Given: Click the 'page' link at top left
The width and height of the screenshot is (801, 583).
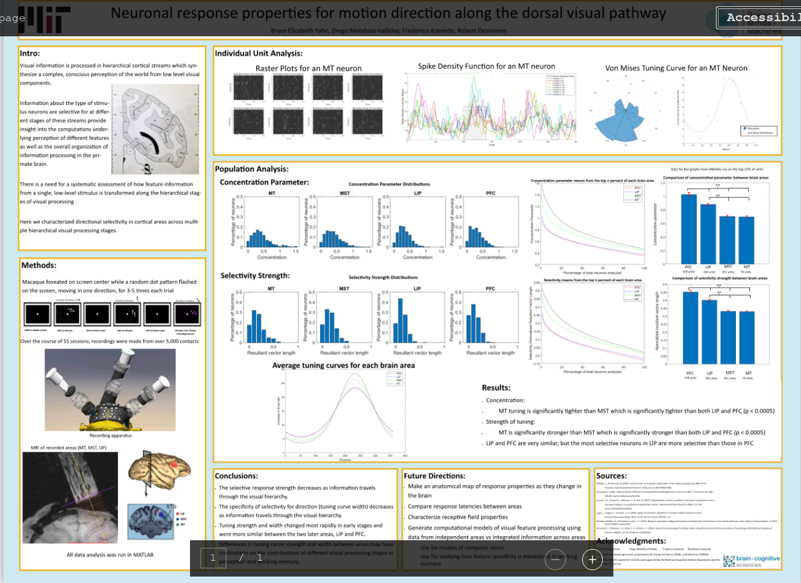Looking at the screenshot, I should pyautogui.click(x=12, y=18).
